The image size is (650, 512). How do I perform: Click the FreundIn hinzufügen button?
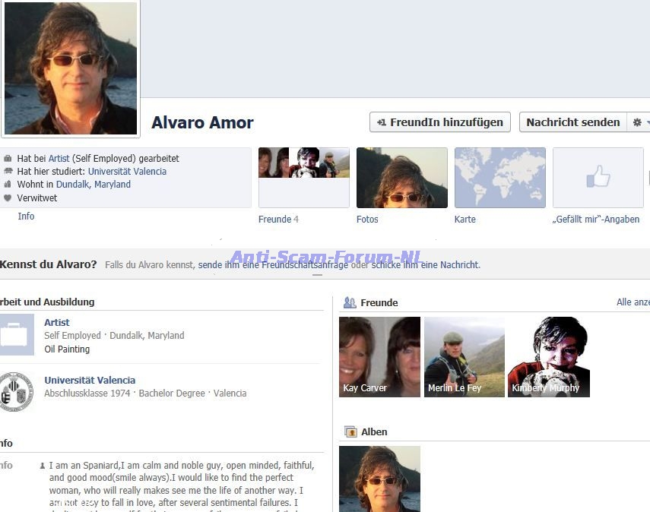click(439, 122)
